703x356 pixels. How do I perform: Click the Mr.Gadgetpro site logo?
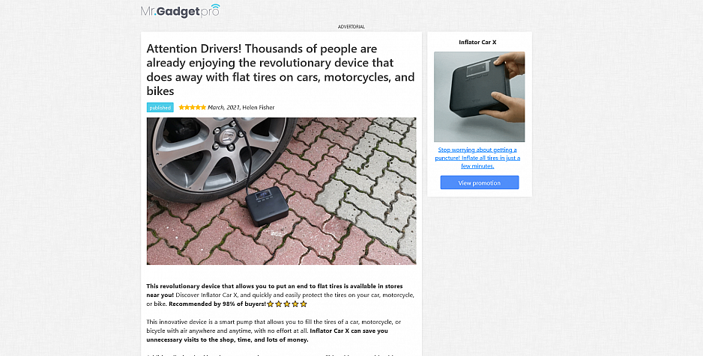(180, 10)
